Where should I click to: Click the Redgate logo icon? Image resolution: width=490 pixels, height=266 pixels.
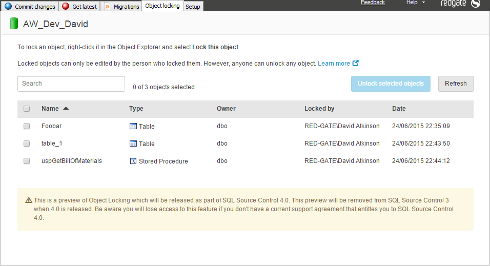point(475,4)
